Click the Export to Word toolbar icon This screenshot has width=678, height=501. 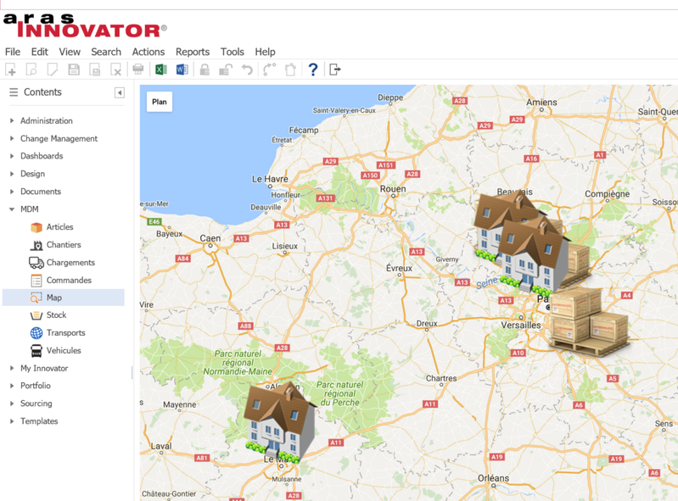tap(182, 70)
